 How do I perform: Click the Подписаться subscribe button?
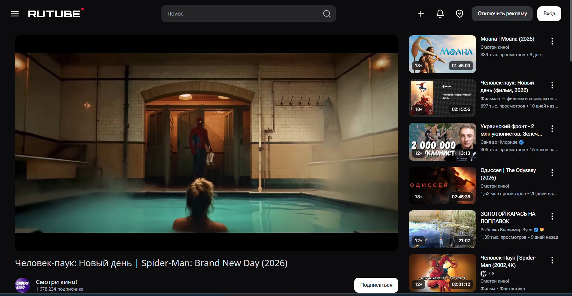(376, 285)
